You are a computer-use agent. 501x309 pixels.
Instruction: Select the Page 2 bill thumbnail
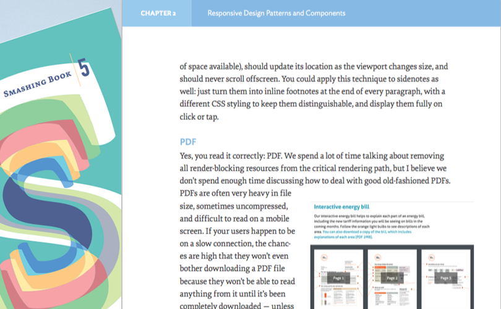pyautogui.click(x=392, y=279)
